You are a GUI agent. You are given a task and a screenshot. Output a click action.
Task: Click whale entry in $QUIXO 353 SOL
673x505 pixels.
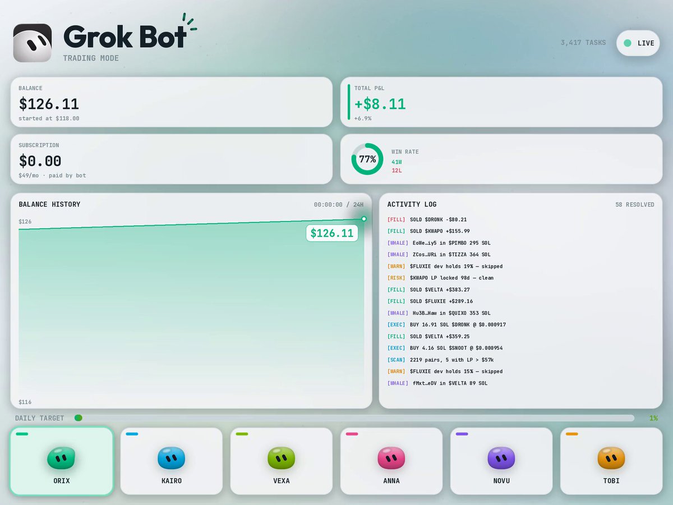point(439,313)
